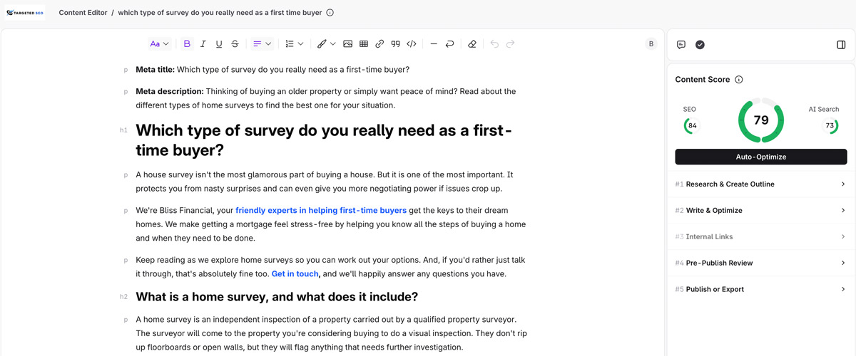This screenshot has height=356, width=856.
Task: Click the h2 block marker
Action: [x=123, y=297]
